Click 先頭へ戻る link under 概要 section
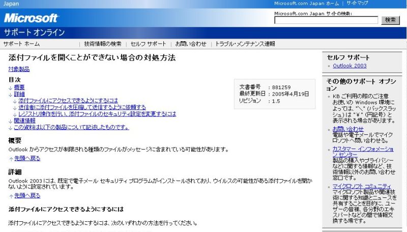This screenshot has height=232, width=407. click(27, 158)
